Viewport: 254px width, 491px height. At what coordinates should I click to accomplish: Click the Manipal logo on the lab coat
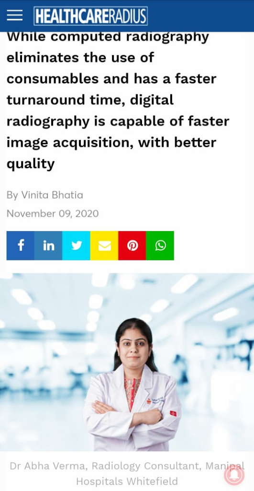point(156,400)
